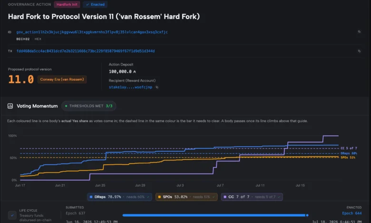Click the 'Treasury funds disbursed on-chain' text

coord(35,218)
